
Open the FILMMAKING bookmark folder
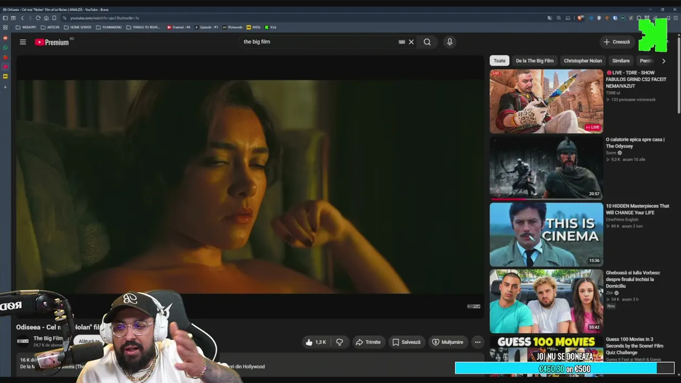[x=109, y=27]
